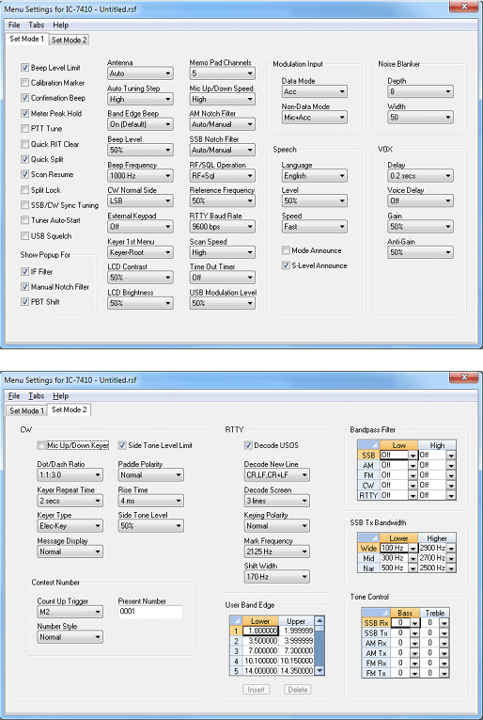This screenshot has width=483, height=720.
Task: Click the Present Number input field
Action: click(150, 612)
